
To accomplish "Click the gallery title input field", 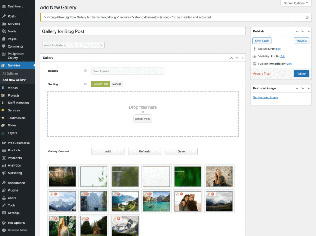I will tap(143, 31).
